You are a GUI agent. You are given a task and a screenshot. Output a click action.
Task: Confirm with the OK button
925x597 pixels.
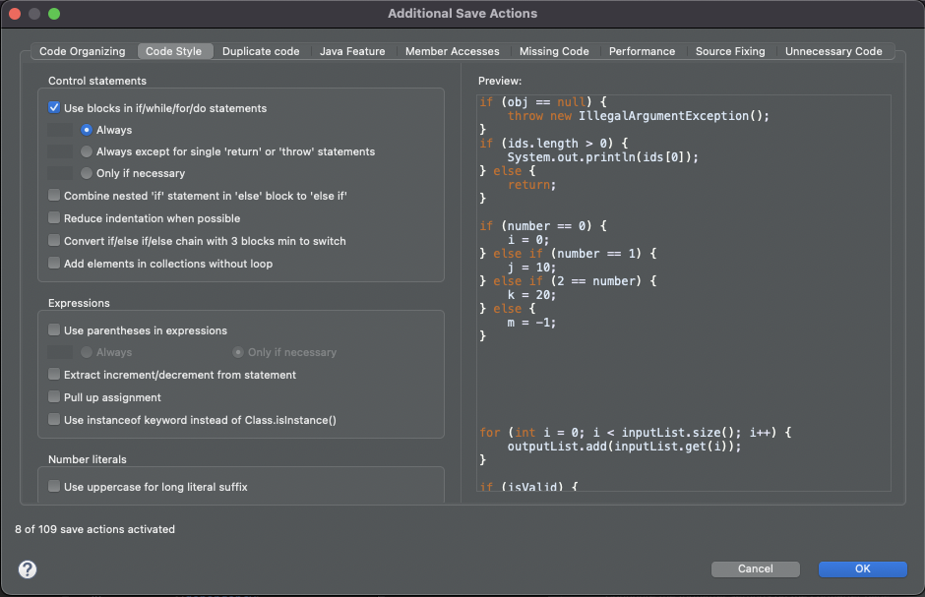pyautogui.click(x=862, y=568)
